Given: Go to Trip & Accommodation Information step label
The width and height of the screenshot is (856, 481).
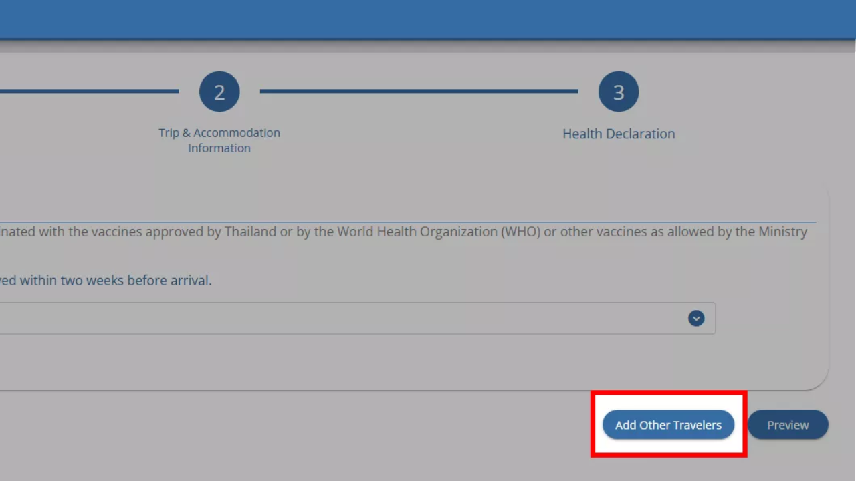Looking at the screenshot, I should [x=219, y=140].
